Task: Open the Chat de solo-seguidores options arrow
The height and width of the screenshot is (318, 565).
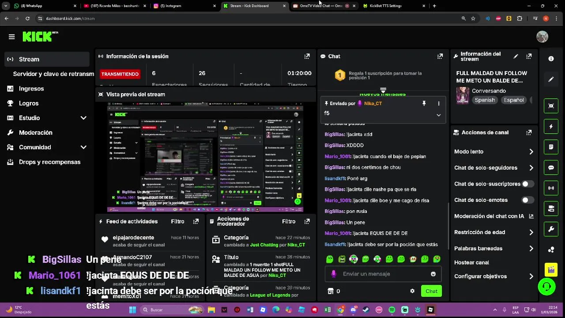Action: click(x=531, y=168)
